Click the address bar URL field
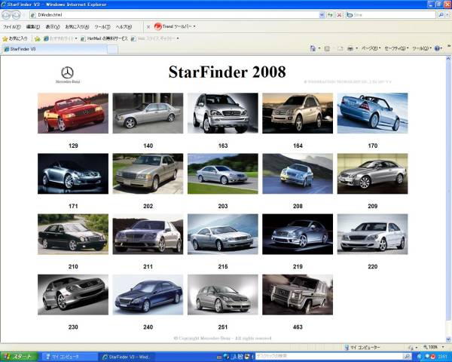This screenshot has width=452, height=362. coord(175,15)
